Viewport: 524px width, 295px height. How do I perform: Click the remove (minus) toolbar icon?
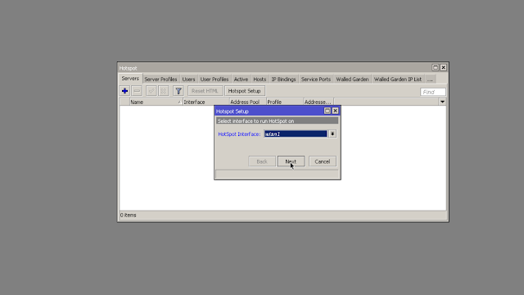pos(137,91)
